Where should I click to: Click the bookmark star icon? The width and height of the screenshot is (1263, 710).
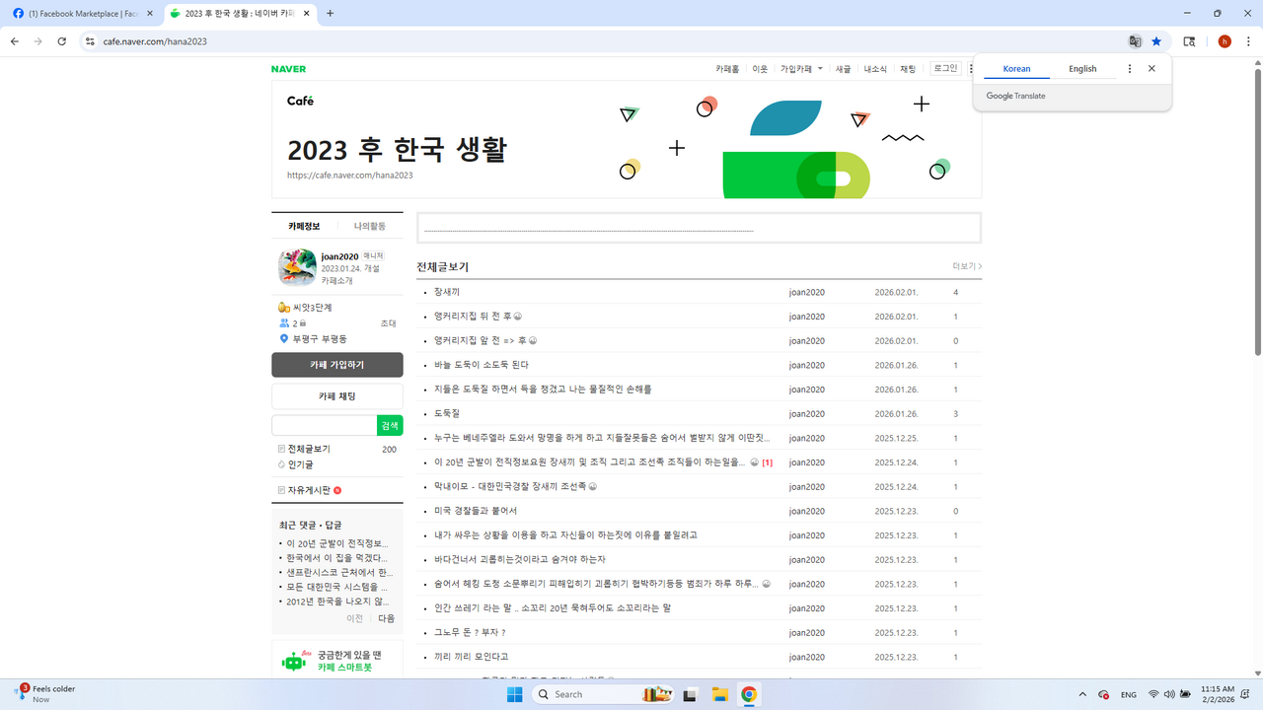point(1156,41)
